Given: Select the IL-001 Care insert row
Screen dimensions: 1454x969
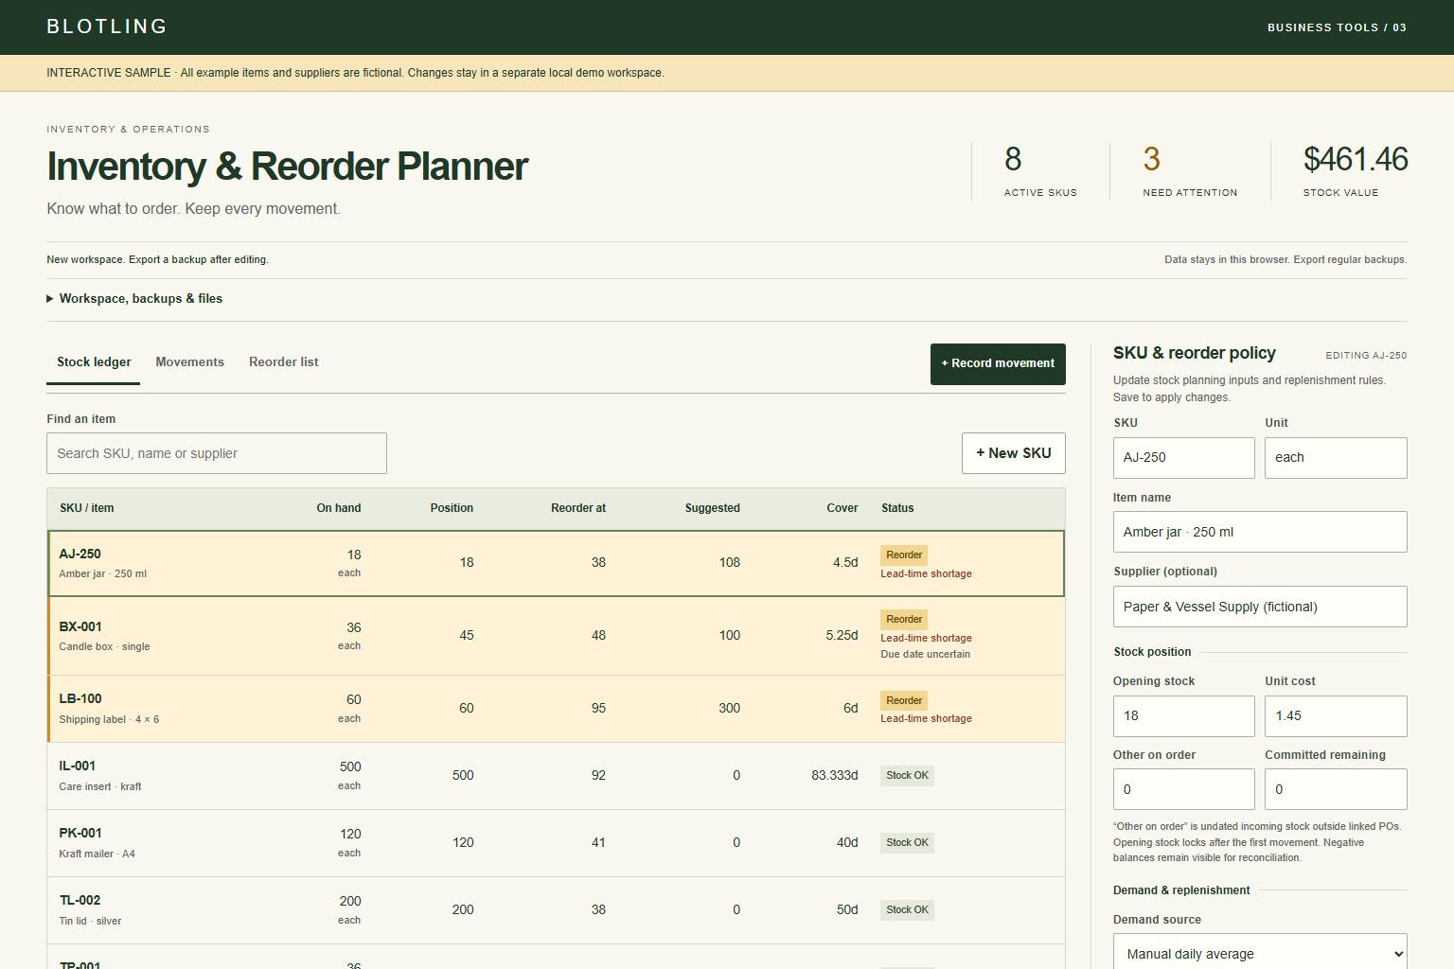Looking at the screenshot, I should click(557, 776).
